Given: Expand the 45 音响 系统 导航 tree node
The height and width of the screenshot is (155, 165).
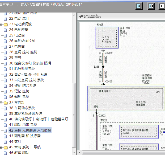Looking at the screenshot, I should [1, 147].
